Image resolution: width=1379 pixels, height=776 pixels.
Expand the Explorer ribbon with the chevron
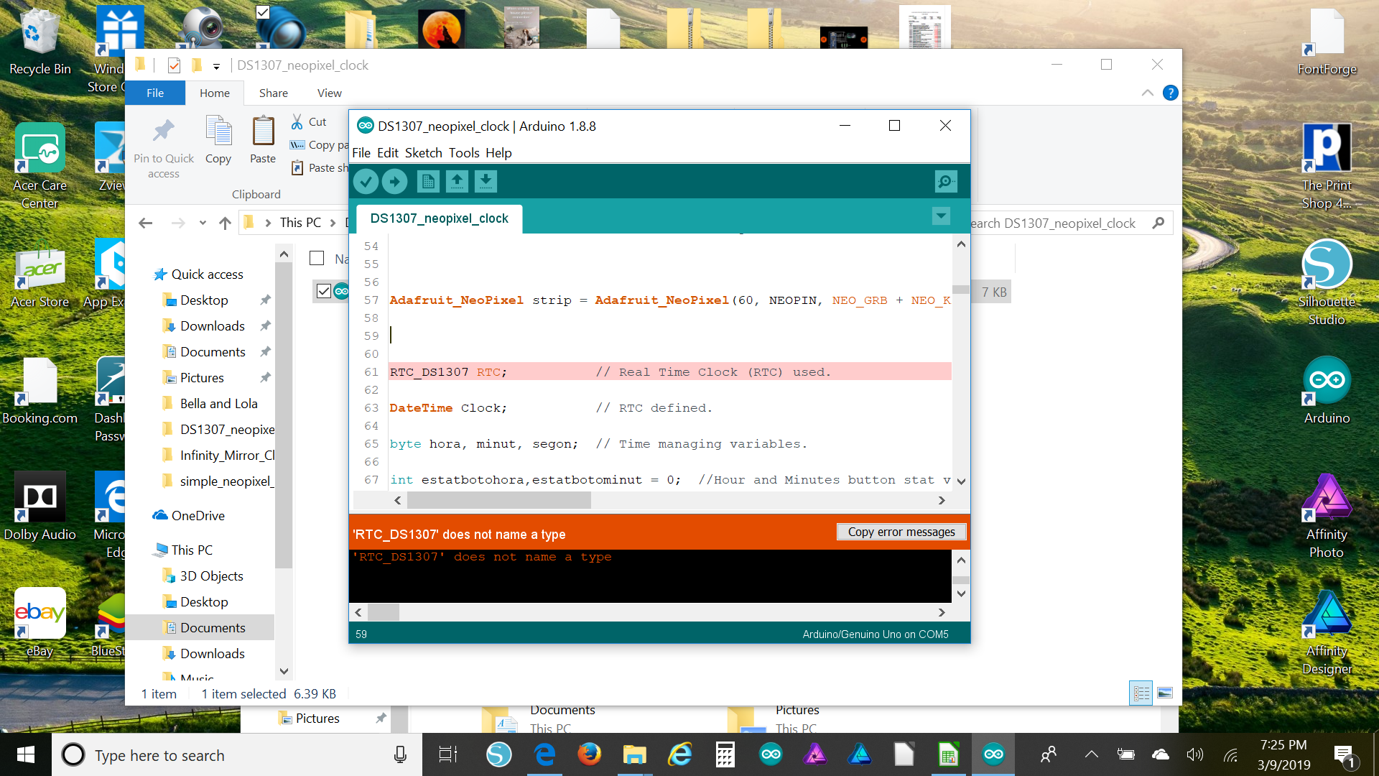tap(1148, 93)
